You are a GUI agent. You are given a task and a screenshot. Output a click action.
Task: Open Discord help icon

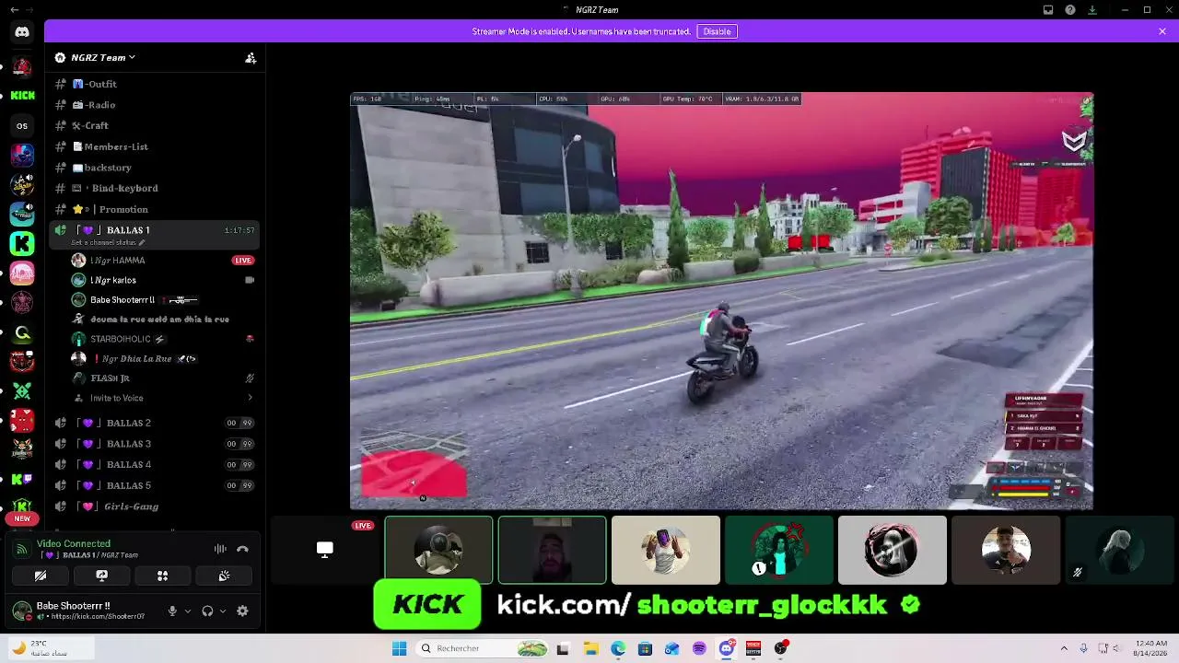click(1070, 10)
